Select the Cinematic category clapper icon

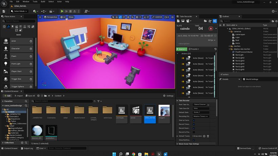click(x=17, y=27)
